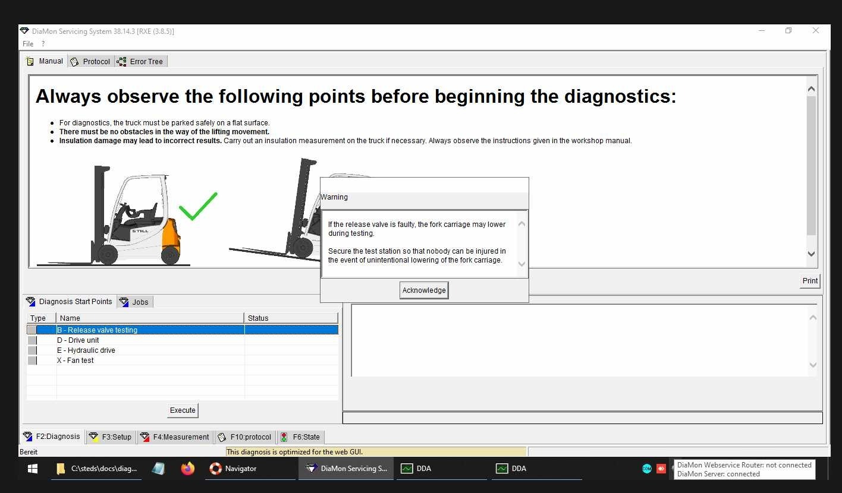Open the F2:Diagnosis tab

pos(52,437)
